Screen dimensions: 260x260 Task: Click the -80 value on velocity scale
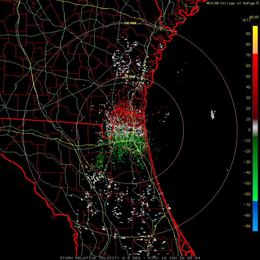247,216
